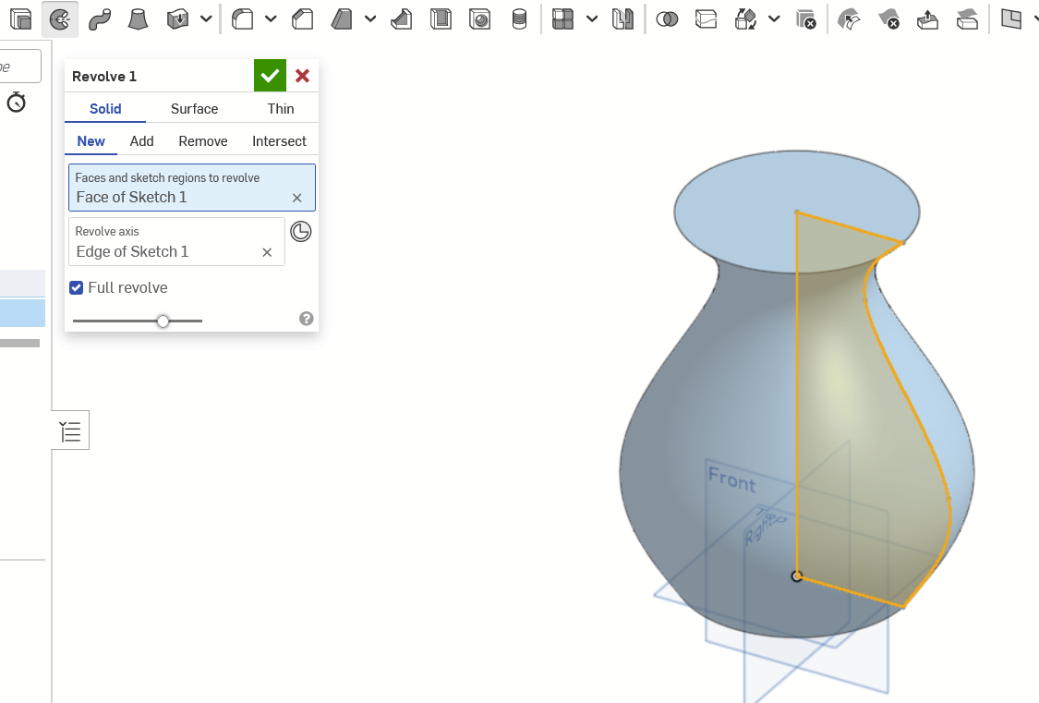Switch to the Thin tab
This screenshot has width=1039, height=703.
point(280,109)
